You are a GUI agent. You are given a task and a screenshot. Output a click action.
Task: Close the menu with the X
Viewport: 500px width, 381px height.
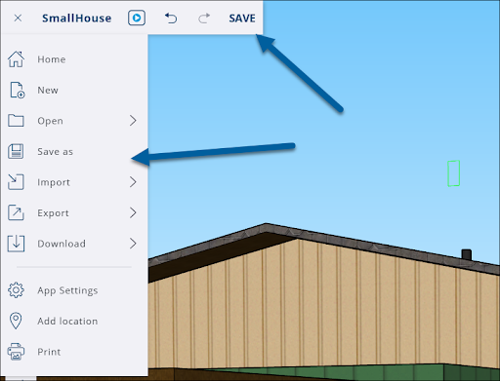(x=18, y=19)
